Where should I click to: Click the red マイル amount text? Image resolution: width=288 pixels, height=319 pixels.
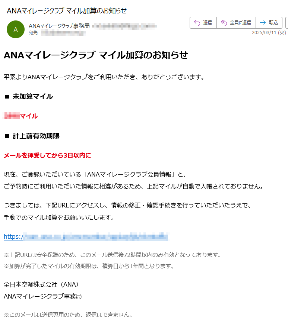click(x=21, y=116)
